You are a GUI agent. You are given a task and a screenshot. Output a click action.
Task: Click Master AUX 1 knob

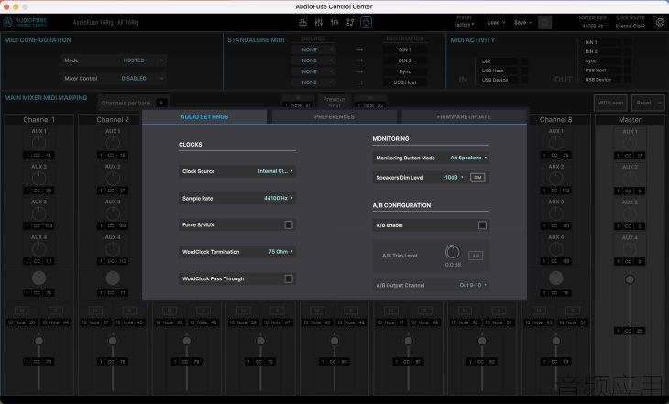[x=630, y=143]
